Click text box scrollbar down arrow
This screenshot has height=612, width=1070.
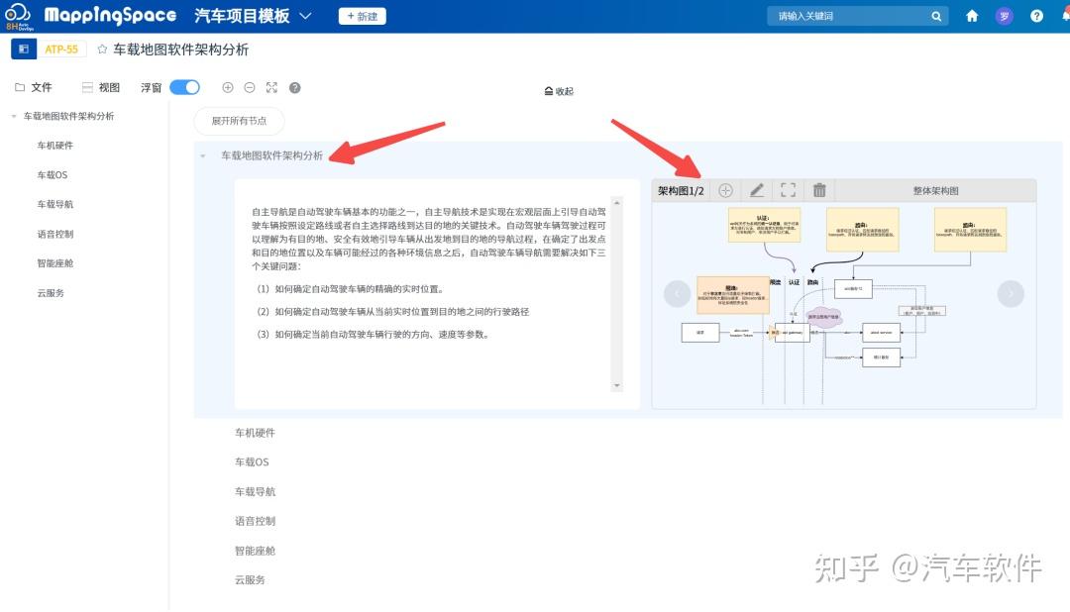coord(617,385)
